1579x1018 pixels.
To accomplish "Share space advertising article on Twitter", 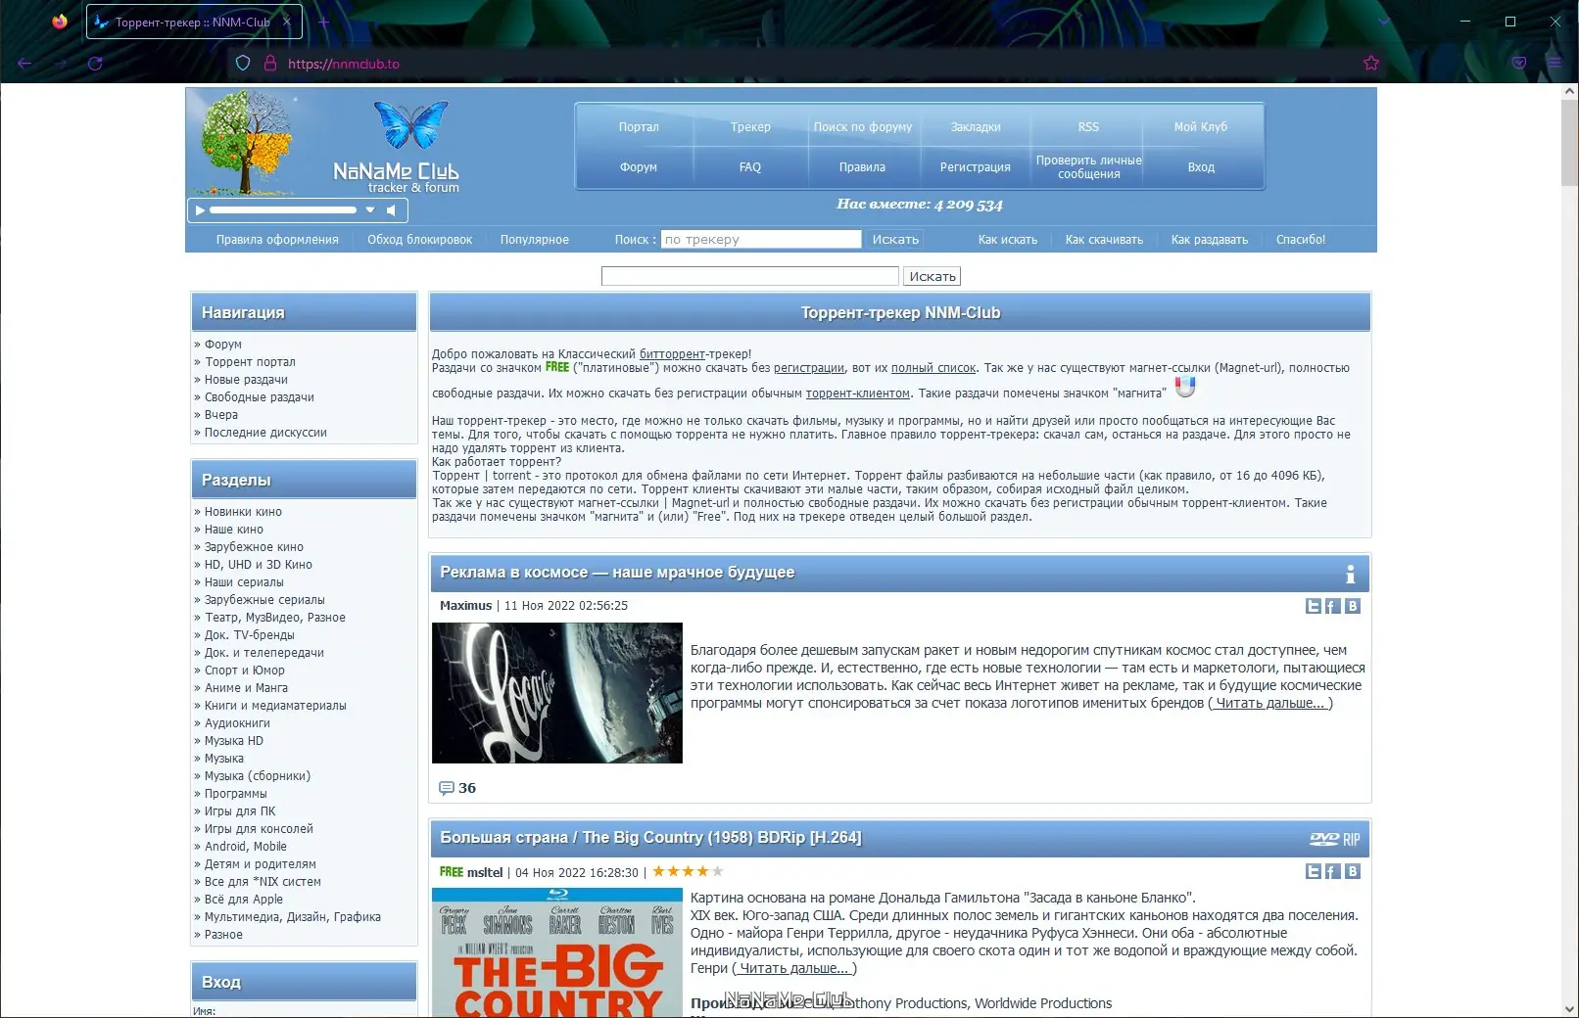I will point(1314,606).
